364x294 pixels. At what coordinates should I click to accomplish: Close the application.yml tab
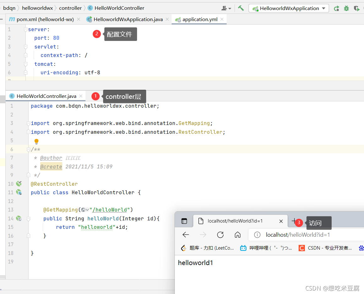(222, 19)
